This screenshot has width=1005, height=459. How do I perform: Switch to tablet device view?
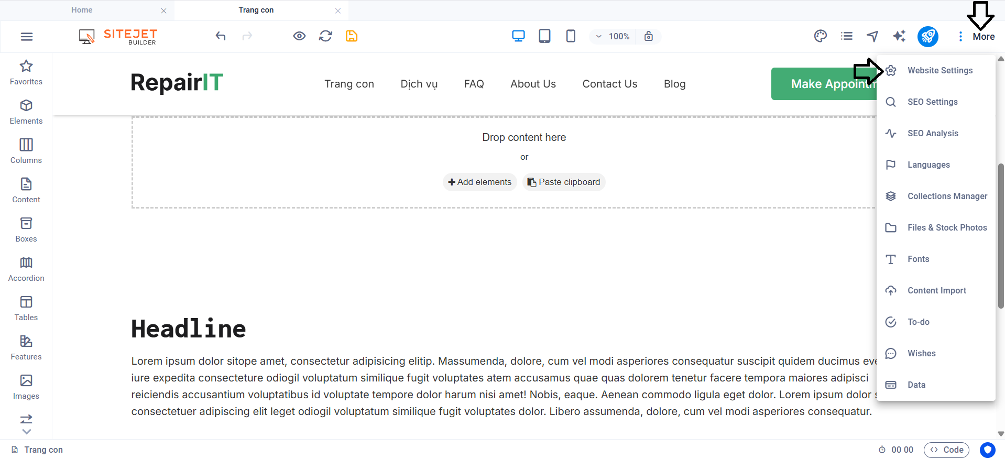click(544, 36)
